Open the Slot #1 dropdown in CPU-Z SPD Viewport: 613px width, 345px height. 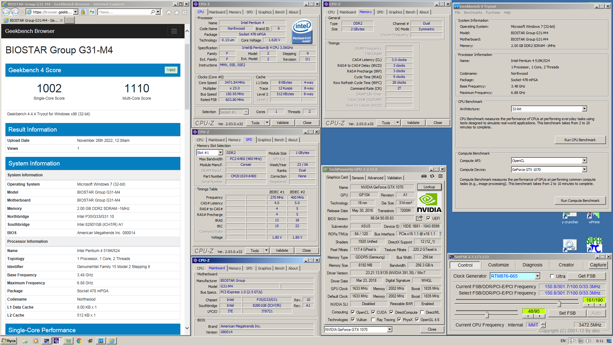pos(220,153)
